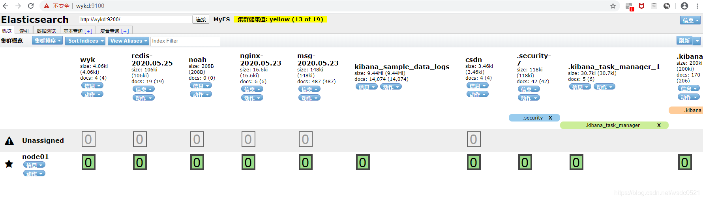Click the .kibana alias bar
Screen dimensions: 703x200
pyautogui.click(x=686, y=110)
